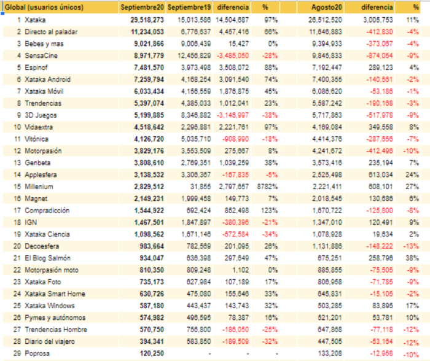Select the Bebes y mas cell
This screenshot has width=430, height=361.
click(44, 44)
